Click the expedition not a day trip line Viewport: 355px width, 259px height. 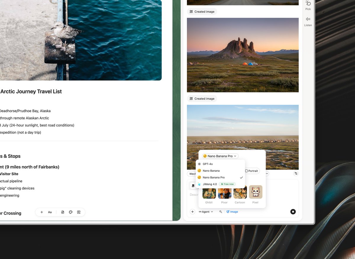click(20, 132)
